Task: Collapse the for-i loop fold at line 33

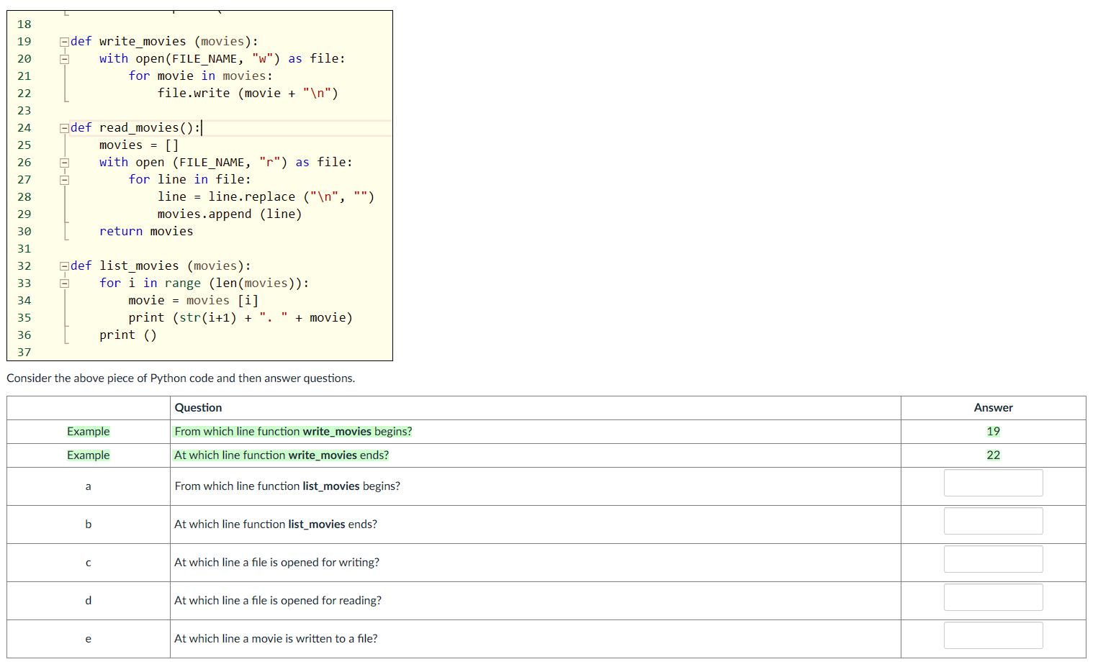Action: 64,283
